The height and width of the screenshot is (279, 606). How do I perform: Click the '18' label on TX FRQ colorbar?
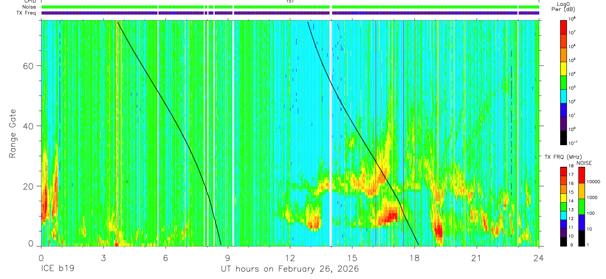coord(570,166)
